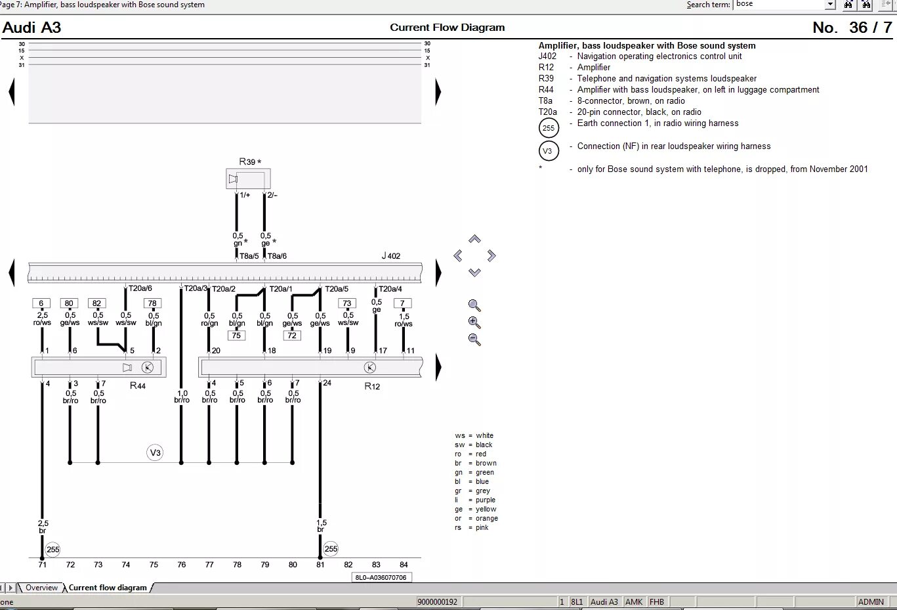Click the Audi A3 status bar entry
The image size is (897, 610).
click(604, 601)
